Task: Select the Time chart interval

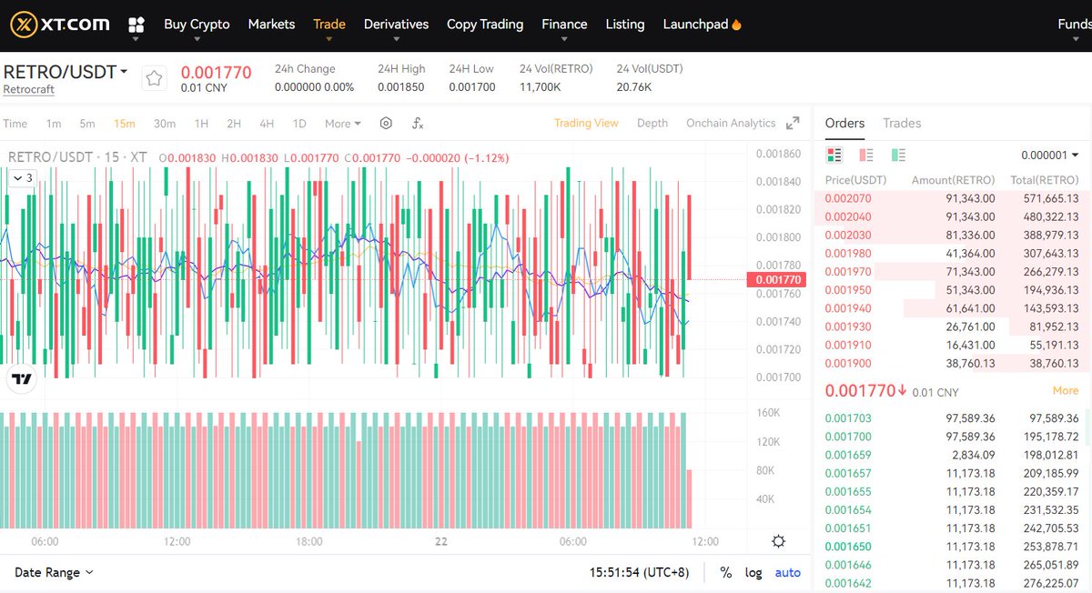Action: [x=15, y=124]
